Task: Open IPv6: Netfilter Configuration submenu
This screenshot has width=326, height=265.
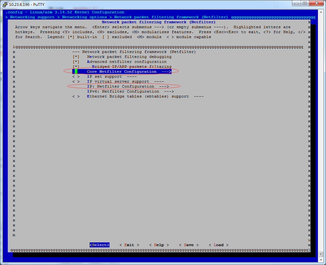Action: pyautogui.click(x=130, y=92)
